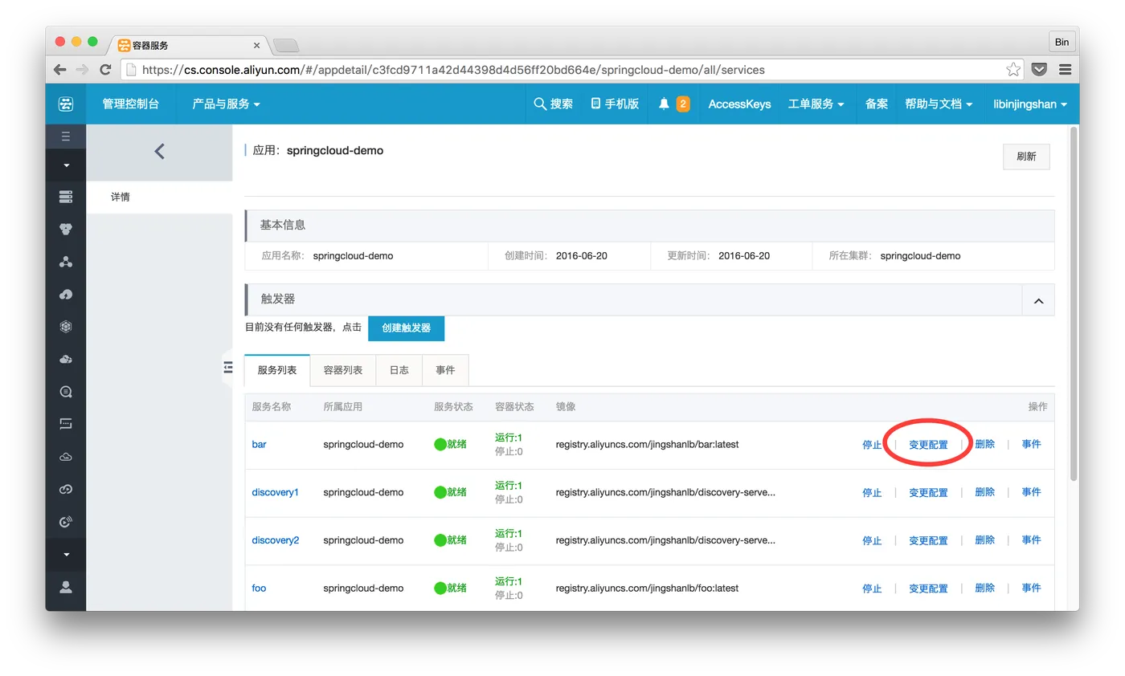Click the back chevron above 详情
The height and width of the screenshot is (676, 1125).
(x=159, y=151)
